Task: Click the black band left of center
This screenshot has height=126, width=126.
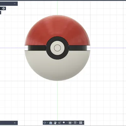Action: [37, 48]
